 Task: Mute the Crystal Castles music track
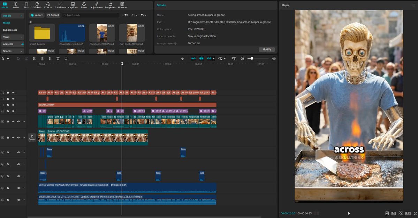18,188
